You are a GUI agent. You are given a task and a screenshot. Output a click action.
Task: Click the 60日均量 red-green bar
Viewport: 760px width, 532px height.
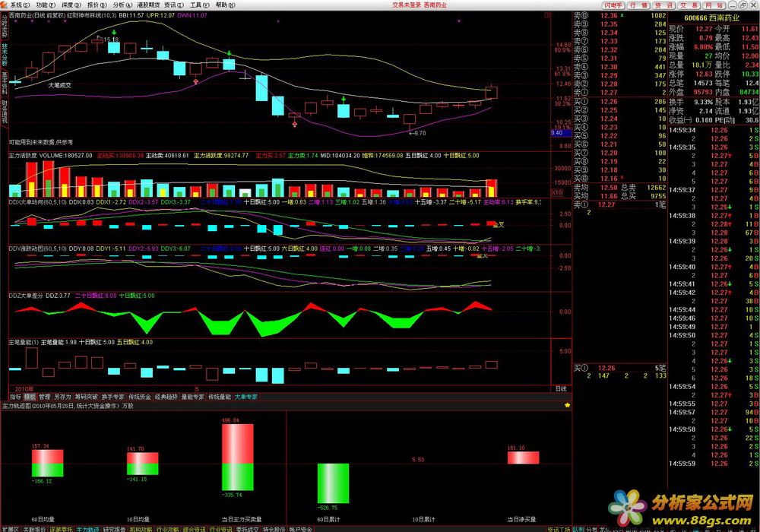(47, 463)
